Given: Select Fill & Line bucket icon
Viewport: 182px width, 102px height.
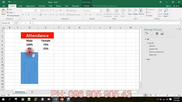Looking at the screenshot, I should (146, 33).
